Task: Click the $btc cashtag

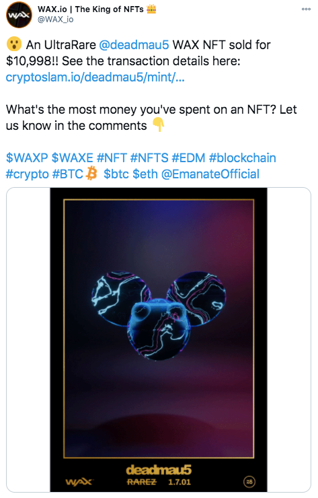Action: pyautogui.click(x=116, y=174)
